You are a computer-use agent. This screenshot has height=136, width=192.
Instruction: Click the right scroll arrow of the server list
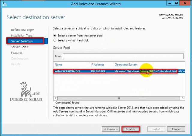click(183, 98)
